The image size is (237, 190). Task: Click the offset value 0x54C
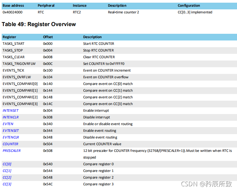coord(48,184)
